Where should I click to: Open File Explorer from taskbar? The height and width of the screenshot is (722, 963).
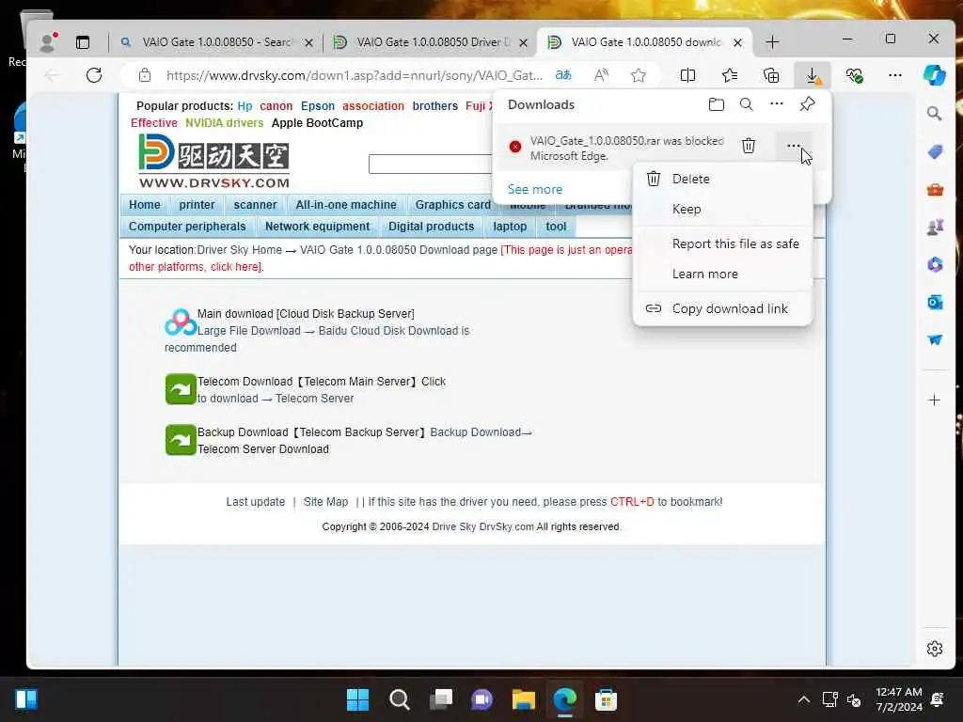(523, 699)
